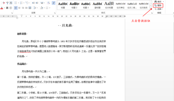Open Font group dialog launcher
Image resolution: width=174 pixels, height=101 pixels.
click(x=12, y=13)
